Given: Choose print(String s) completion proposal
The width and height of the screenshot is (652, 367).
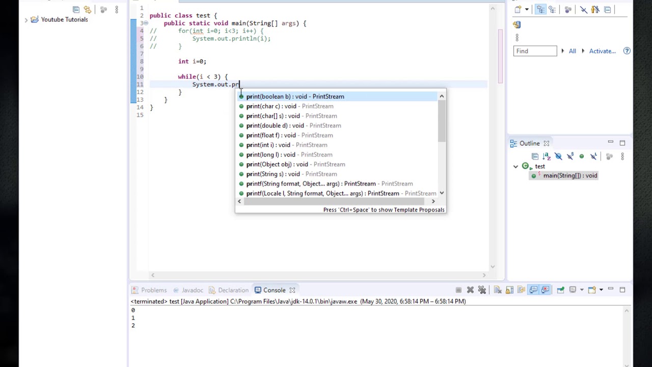Looking at the screenshot, I should pyautogui.click(x=336, y=174).
